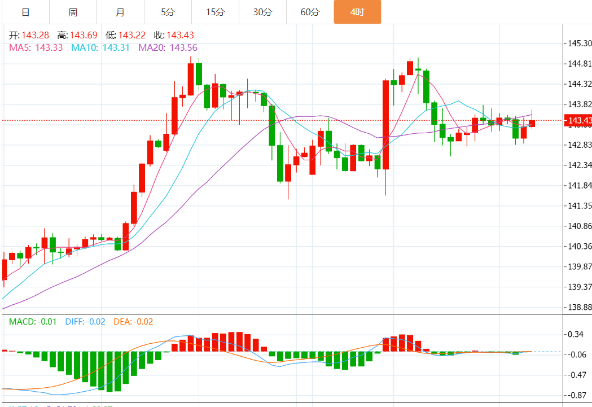Click the 139.37 price axis label
This screenshot has height=407, width=592.
tap(580, 287)
